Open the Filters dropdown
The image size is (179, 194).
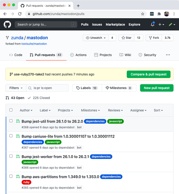pos(16,88)
